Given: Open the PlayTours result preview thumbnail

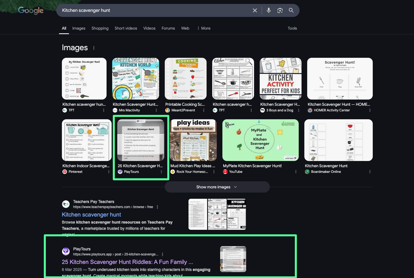Looking at the screenshot, I should pyautogui.click(x=233, y=259).
